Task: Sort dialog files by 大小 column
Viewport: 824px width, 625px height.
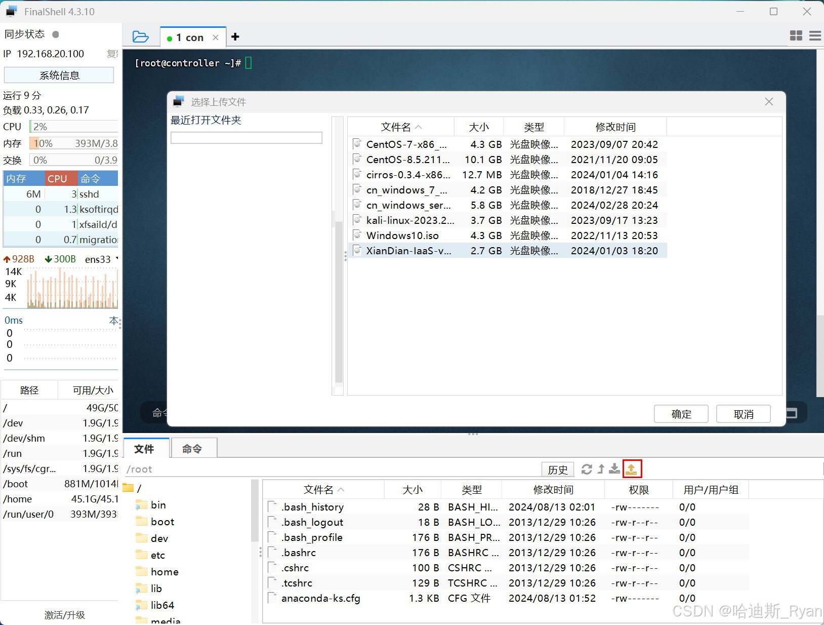Action: (479, 127)
